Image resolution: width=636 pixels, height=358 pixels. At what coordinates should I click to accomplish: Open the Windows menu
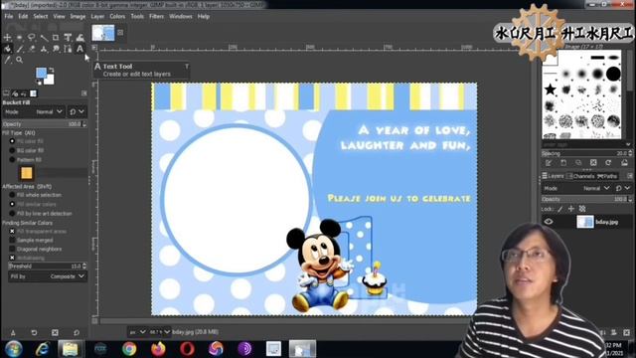point(181,17)
